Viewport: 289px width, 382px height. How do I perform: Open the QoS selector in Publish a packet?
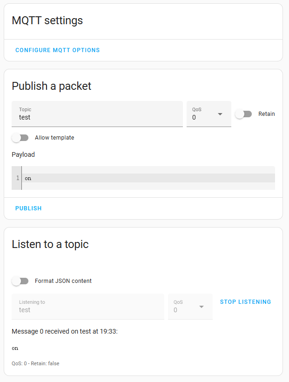point(208,114)
